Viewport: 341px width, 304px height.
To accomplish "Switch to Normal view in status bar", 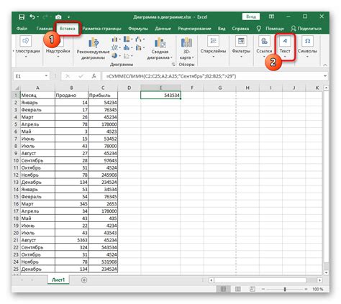I will click(x=223, y=289).
